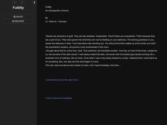Viewport: 167px width, 125px height.
Task: Click the author line "A.I. Wulf (A.I. Thomas)"
Action: (x=56, y=22)
